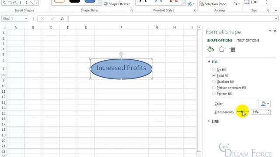280x157 pixels.
Task: Expand the Insert Shapes gallery More arrow
Action: [x=37, y=3]
